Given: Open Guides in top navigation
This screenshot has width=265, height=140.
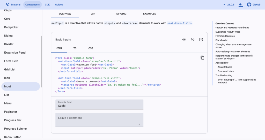Looking at the screenshot, I should [x=59, y=5].
